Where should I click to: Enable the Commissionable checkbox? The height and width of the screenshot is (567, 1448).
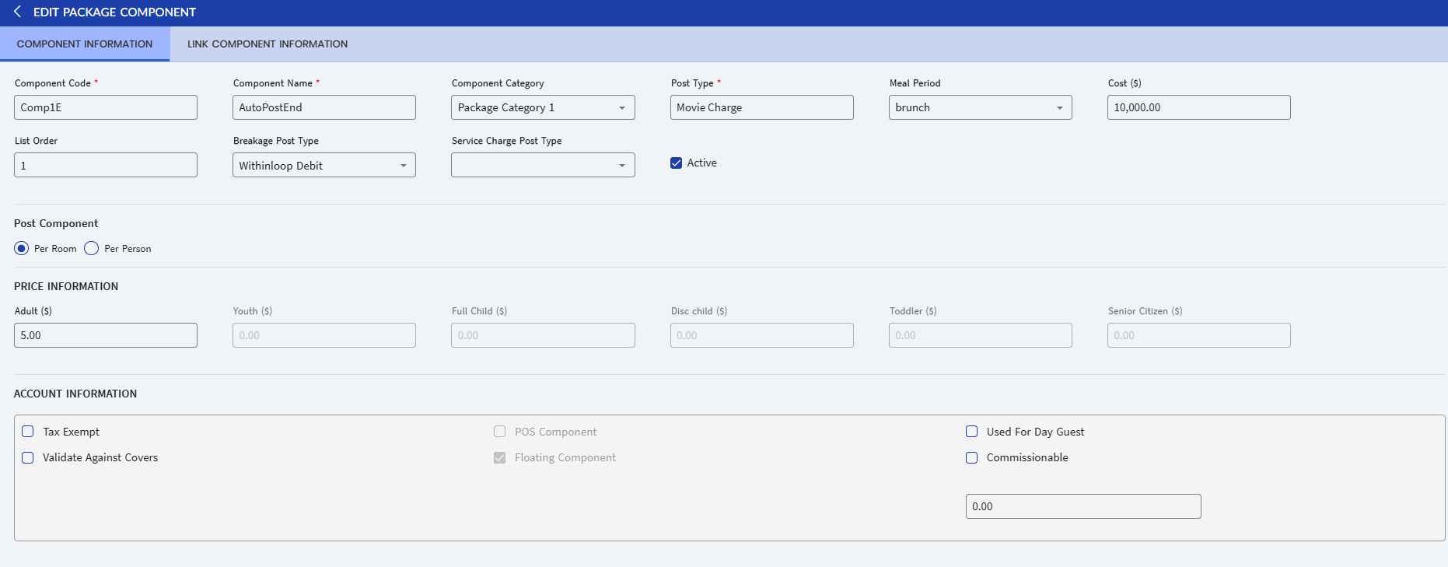(971, 458)
